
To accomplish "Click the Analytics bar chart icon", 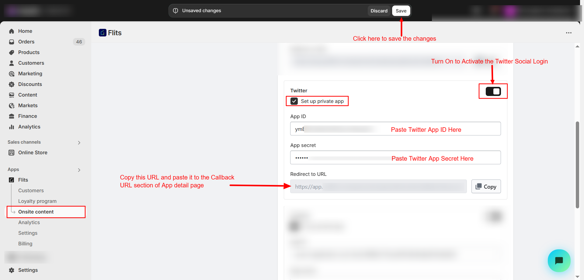I will [12, 127].
